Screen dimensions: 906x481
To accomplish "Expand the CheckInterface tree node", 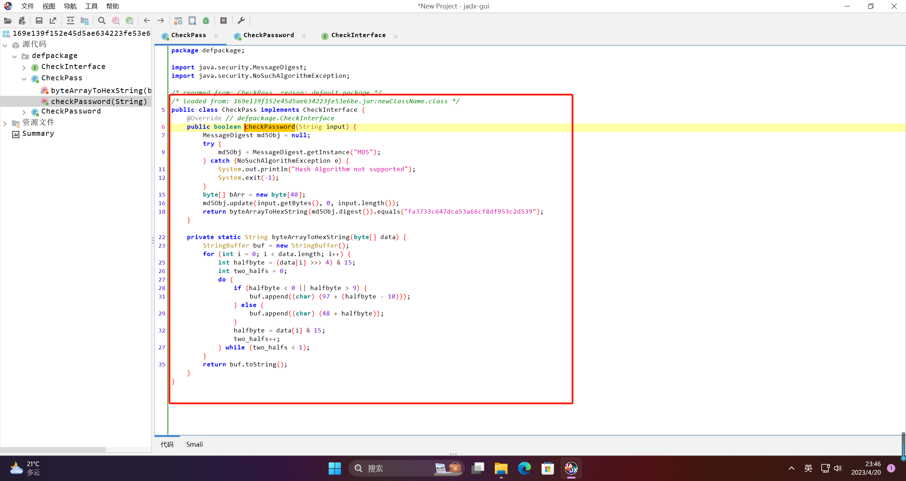I will pyautogui.click(x=24, y=68).
